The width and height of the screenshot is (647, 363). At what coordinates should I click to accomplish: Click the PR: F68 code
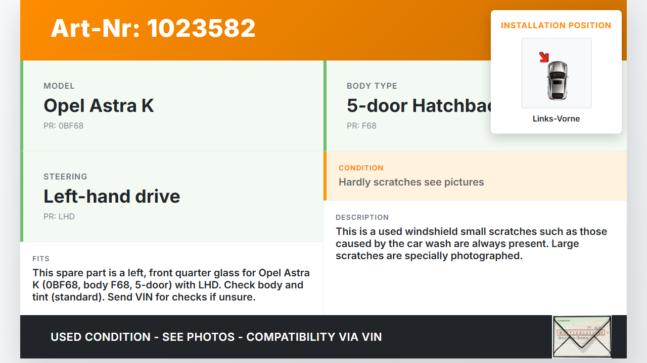tap(361, 126)
